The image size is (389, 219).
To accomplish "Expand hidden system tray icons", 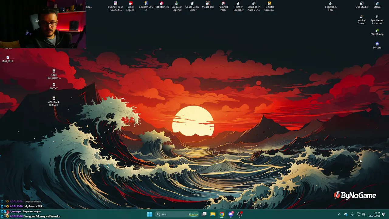I will tap(339, 214).
